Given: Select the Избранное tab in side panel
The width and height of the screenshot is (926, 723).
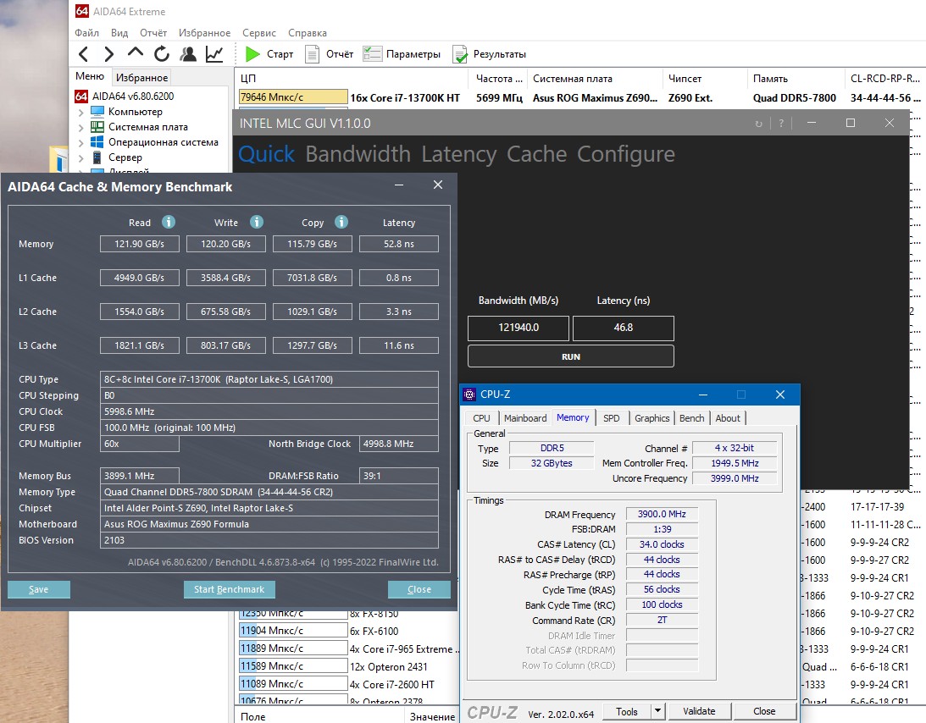Looking at the screenshot, I should click(x=141, y=77).
